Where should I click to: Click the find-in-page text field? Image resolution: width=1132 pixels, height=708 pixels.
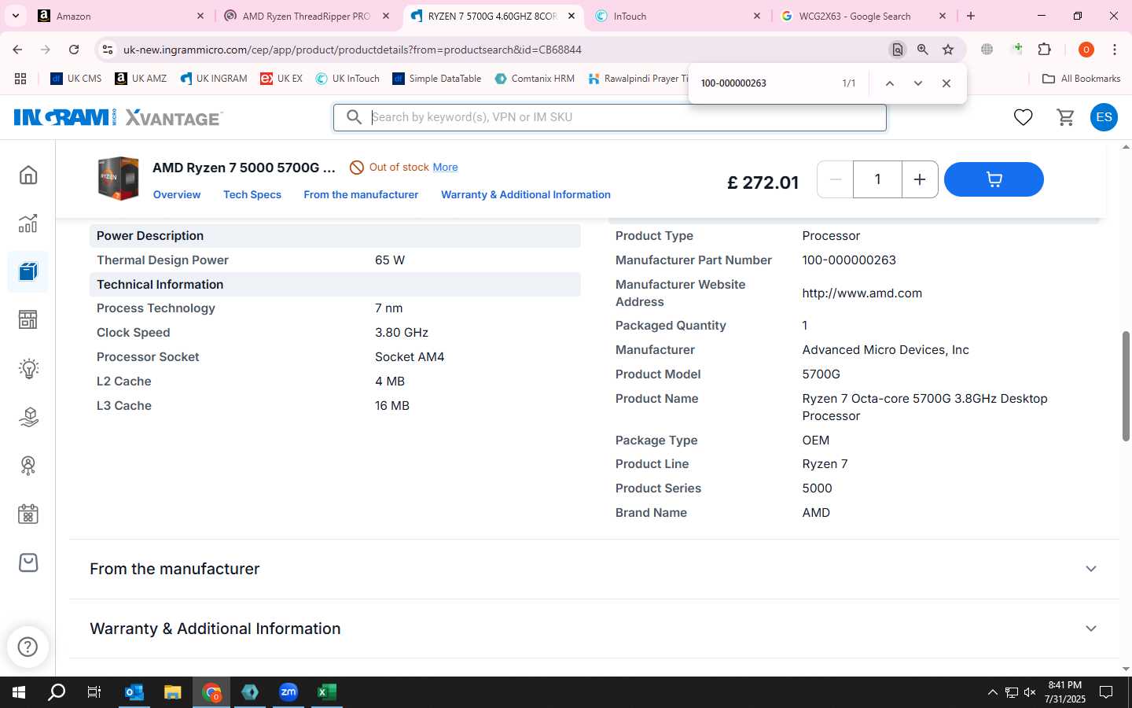(x=766, y=83)
